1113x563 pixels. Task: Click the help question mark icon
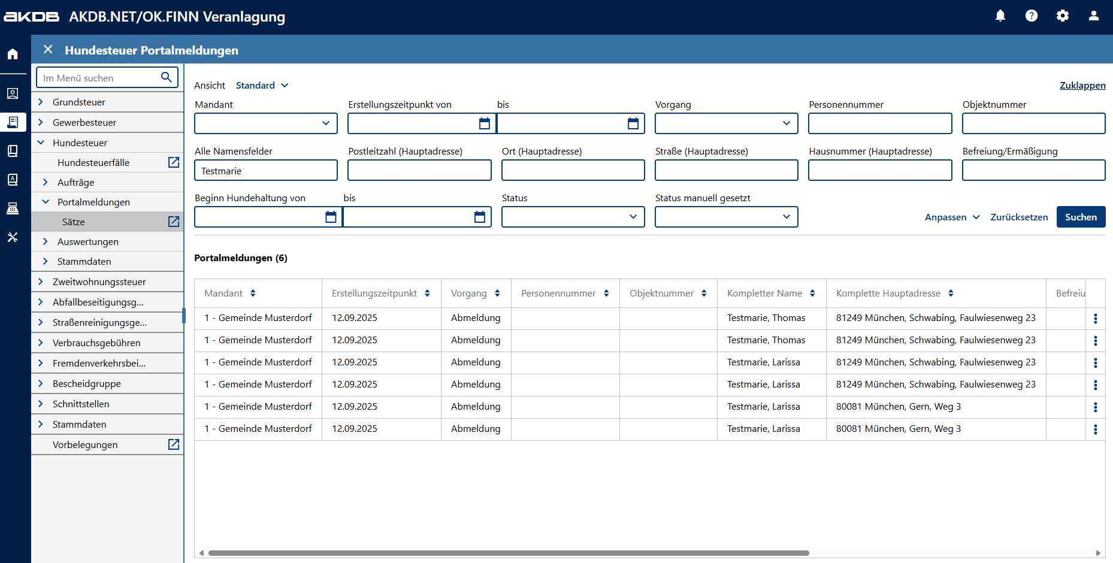pos(1032,16)
